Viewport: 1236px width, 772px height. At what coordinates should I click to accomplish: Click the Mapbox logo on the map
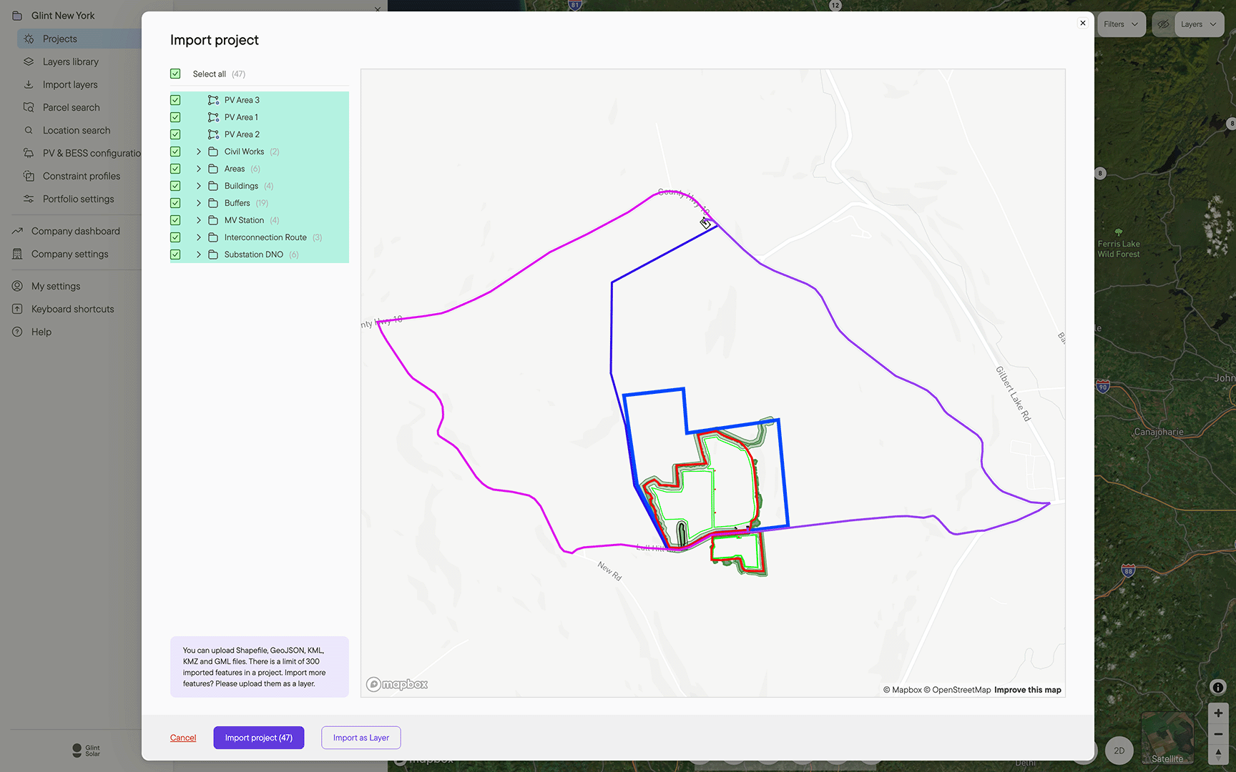pos(397,684)
